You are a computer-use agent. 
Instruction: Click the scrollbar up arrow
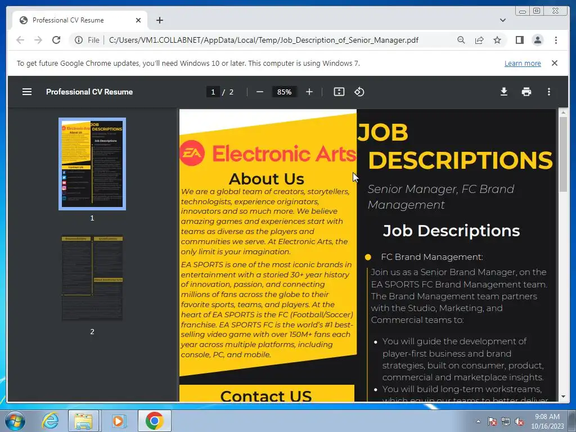tap(562, 112)
